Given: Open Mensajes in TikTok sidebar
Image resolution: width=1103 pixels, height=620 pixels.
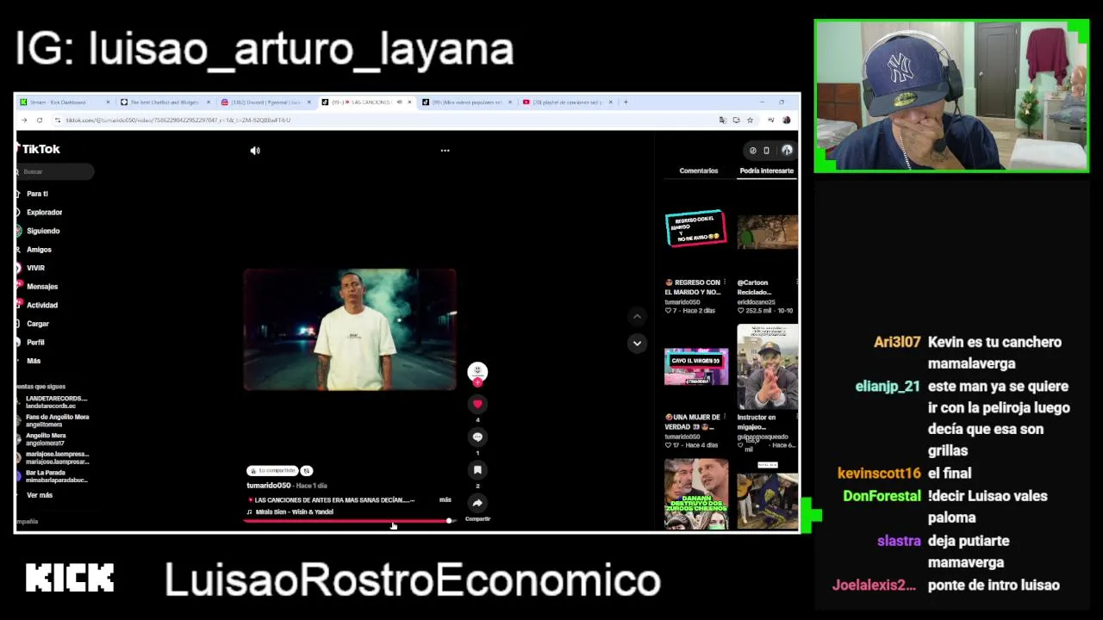Looking at the screenshot, I should [41, 287].
